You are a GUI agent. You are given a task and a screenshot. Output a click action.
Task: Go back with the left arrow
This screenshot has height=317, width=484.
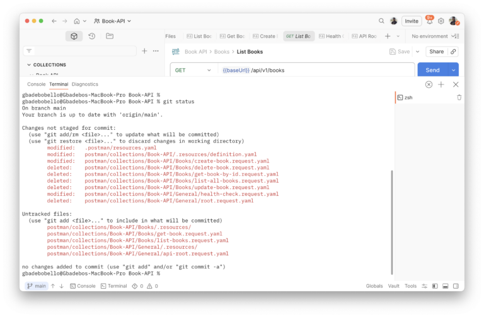(54, 21)
